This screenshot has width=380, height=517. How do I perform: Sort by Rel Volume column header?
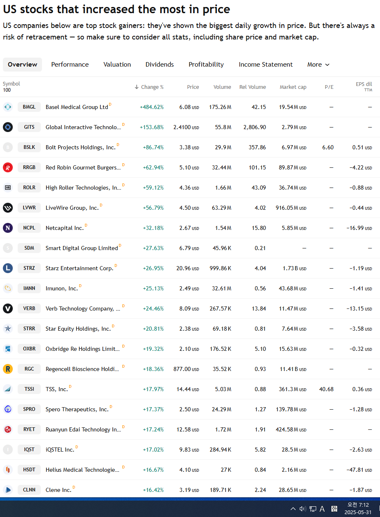coord(252,87)
